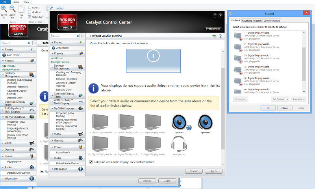Click the Preferences button in Catalyst Control Center

213,29
